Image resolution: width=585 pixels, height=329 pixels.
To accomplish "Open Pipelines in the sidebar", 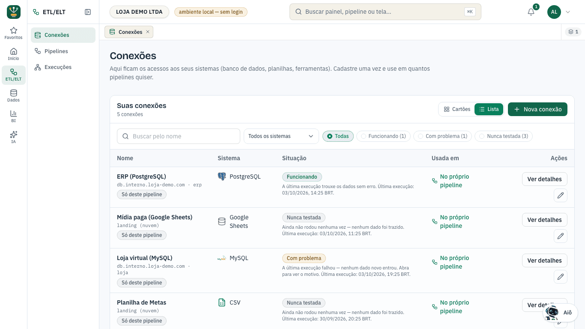I will (x=63, y=51).
